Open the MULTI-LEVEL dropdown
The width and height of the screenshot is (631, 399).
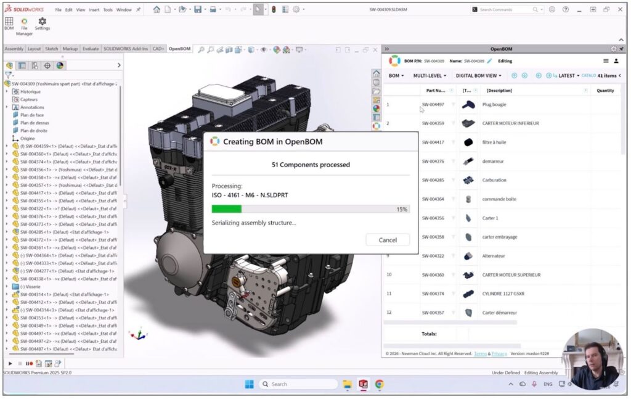(428, 76)
